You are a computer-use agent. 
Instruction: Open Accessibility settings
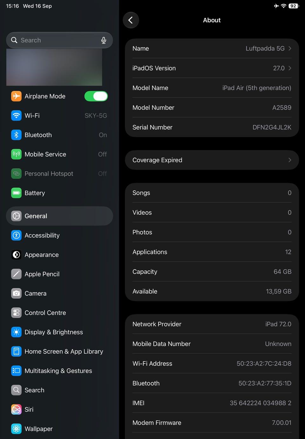coord(59,235)
